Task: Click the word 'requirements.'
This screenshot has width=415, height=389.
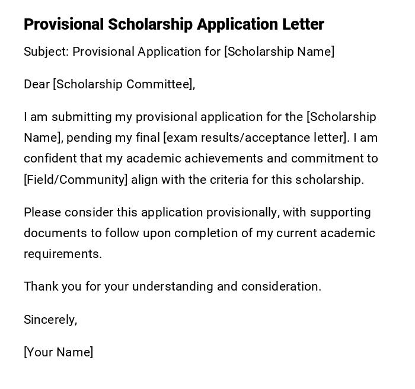Action: coord(63,254)
